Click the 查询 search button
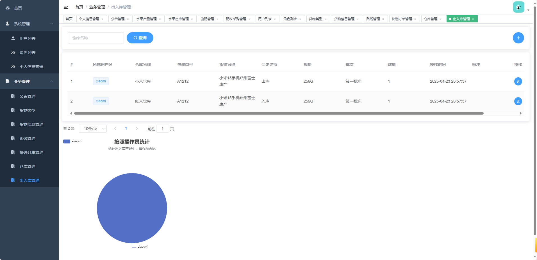 (x=140, y=38)
